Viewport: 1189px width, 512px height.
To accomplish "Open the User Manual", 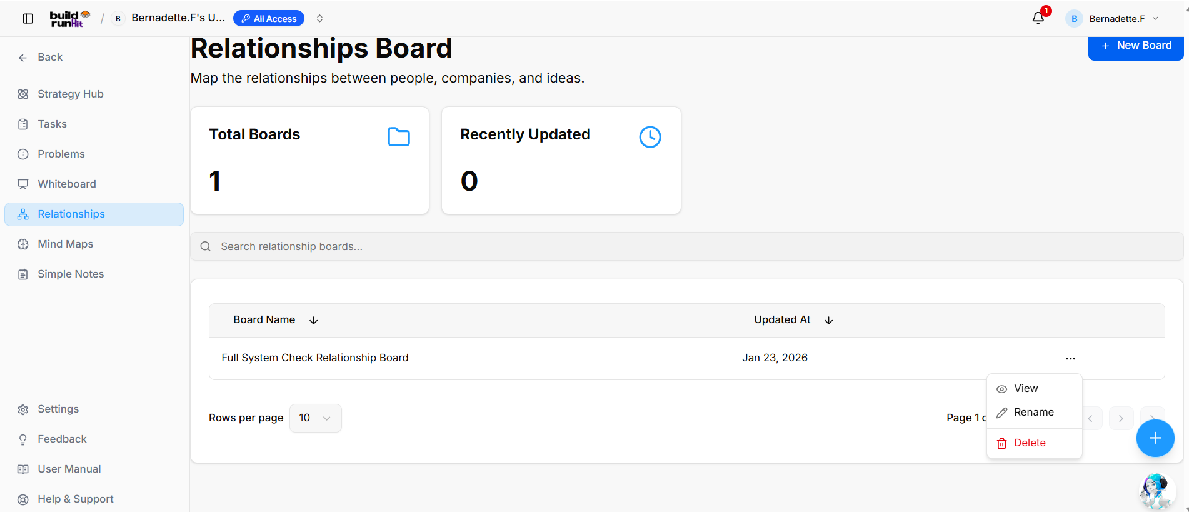I will click(x=94, y=469).
